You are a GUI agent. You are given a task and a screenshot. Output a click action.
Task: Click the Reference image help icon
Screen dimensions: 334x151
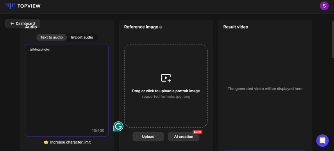point(161,27)
